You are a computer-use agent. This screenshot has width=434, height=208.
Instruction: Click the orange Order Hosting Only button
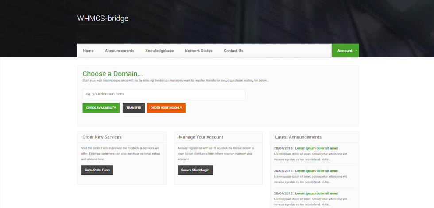(166, 108)
